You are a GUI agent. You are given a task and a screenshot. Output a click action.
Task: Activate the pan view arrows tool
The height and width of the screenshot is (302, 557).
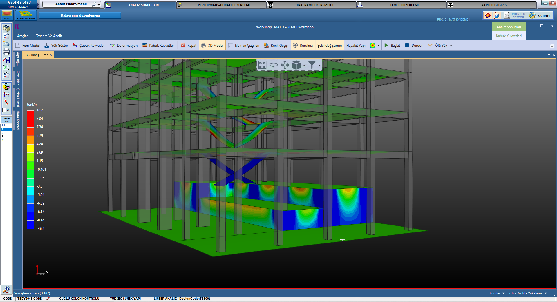point(285,65)
